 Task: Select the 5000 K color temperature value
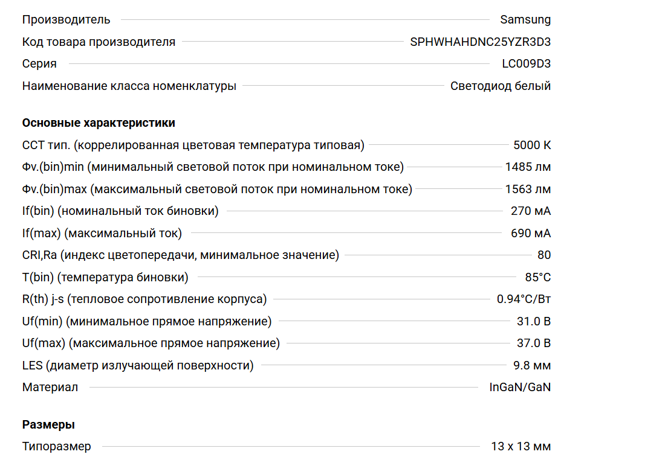(x=532, y=145)
